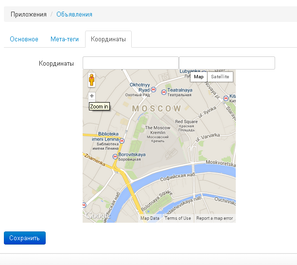The image size is (297, 265).
Task: Click the Google logo on map
Action: click(x=98, y=215)
